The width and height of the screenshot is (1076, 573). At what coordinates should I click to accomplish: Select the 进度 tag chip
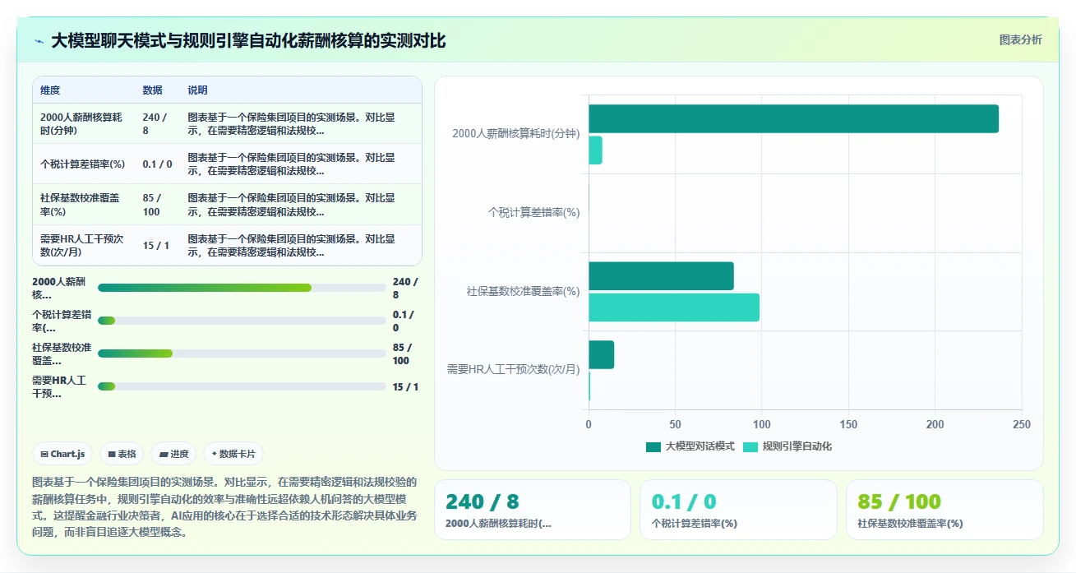173,454
